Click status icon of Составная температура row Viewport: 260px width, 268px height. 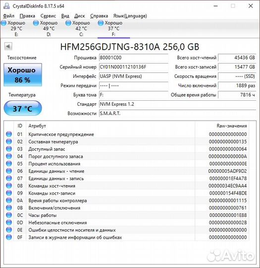point(9,141)
